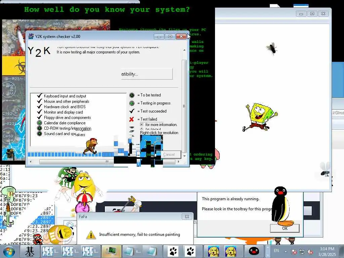Show hidden system tray icons arrow

(x=286, y=252)
